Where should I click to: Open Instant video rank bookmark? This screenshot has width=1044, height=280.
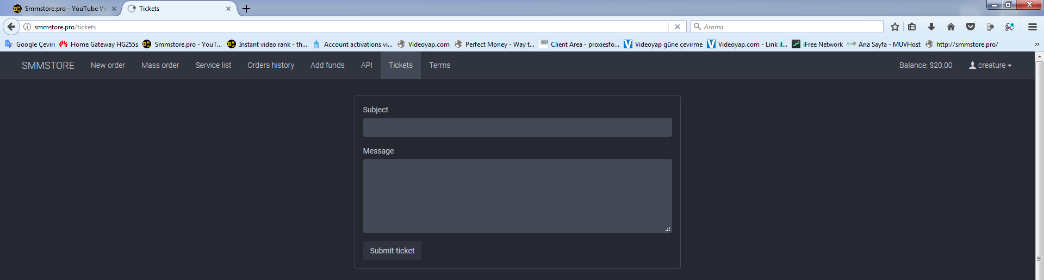click(268, 44)
